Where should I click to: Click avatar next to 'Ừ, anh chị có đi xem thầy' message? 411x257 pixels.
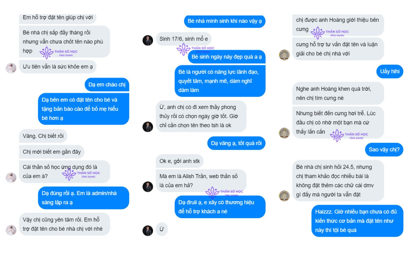pos(148,127)
